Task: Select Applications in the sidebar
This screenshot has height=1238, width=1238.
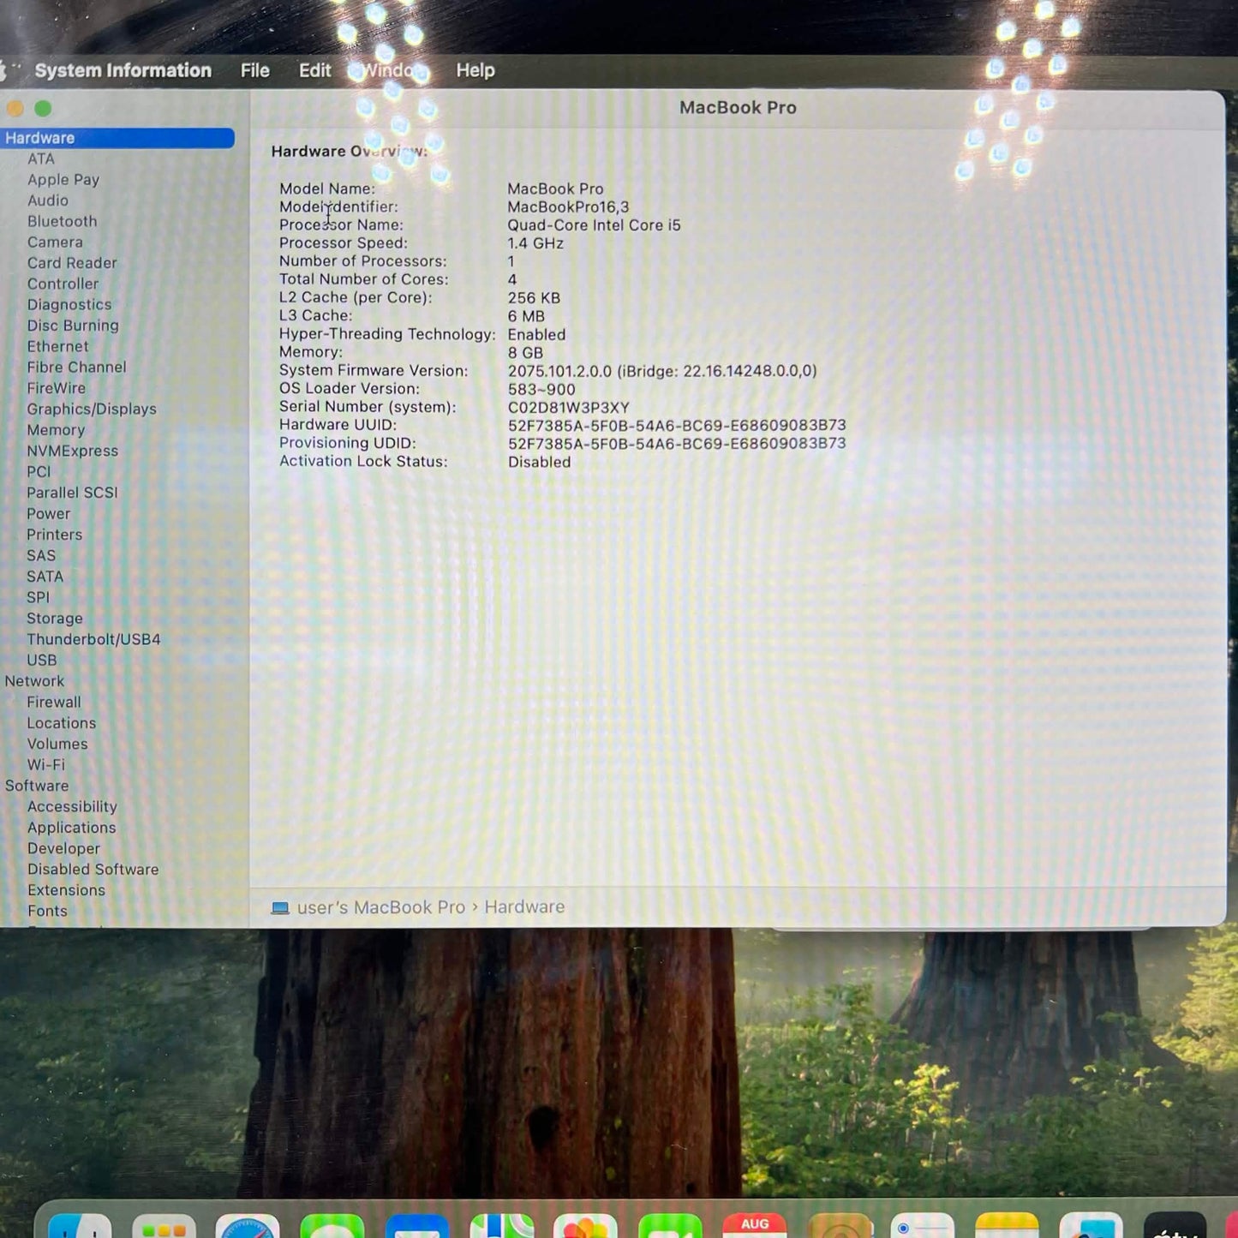Action: click(71, 828)
